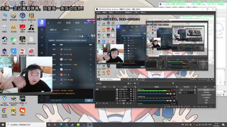Remove selected source with Sources minus icon
Screen dimensions: 227x127
coord(120,103)
